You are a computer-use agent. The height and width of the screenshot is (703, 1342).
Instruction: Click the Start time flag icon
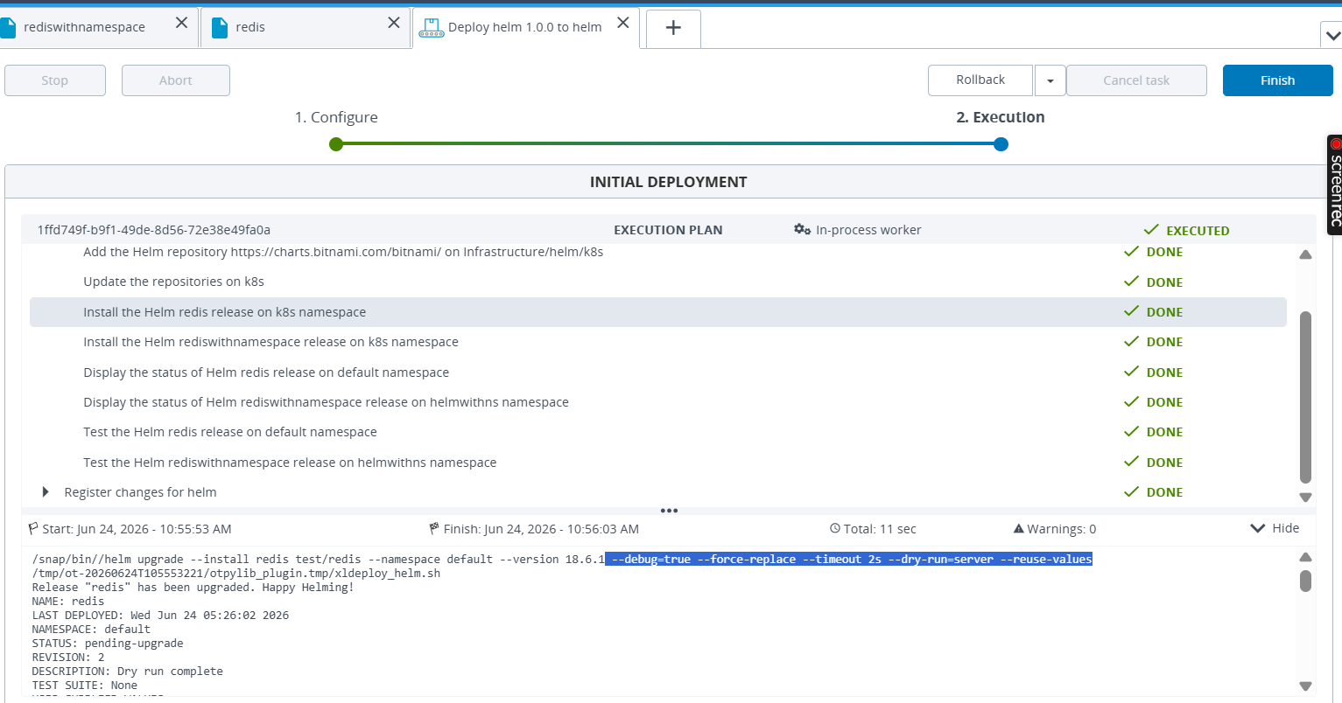(33, 528)
